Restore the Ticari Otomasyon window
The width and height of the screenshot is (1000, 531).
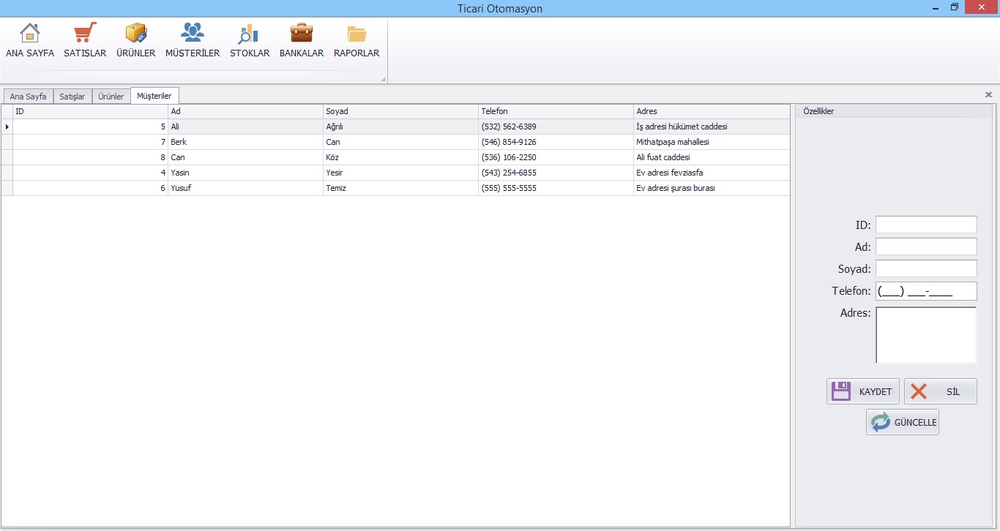pyautogui.click(x=955, y=7)
